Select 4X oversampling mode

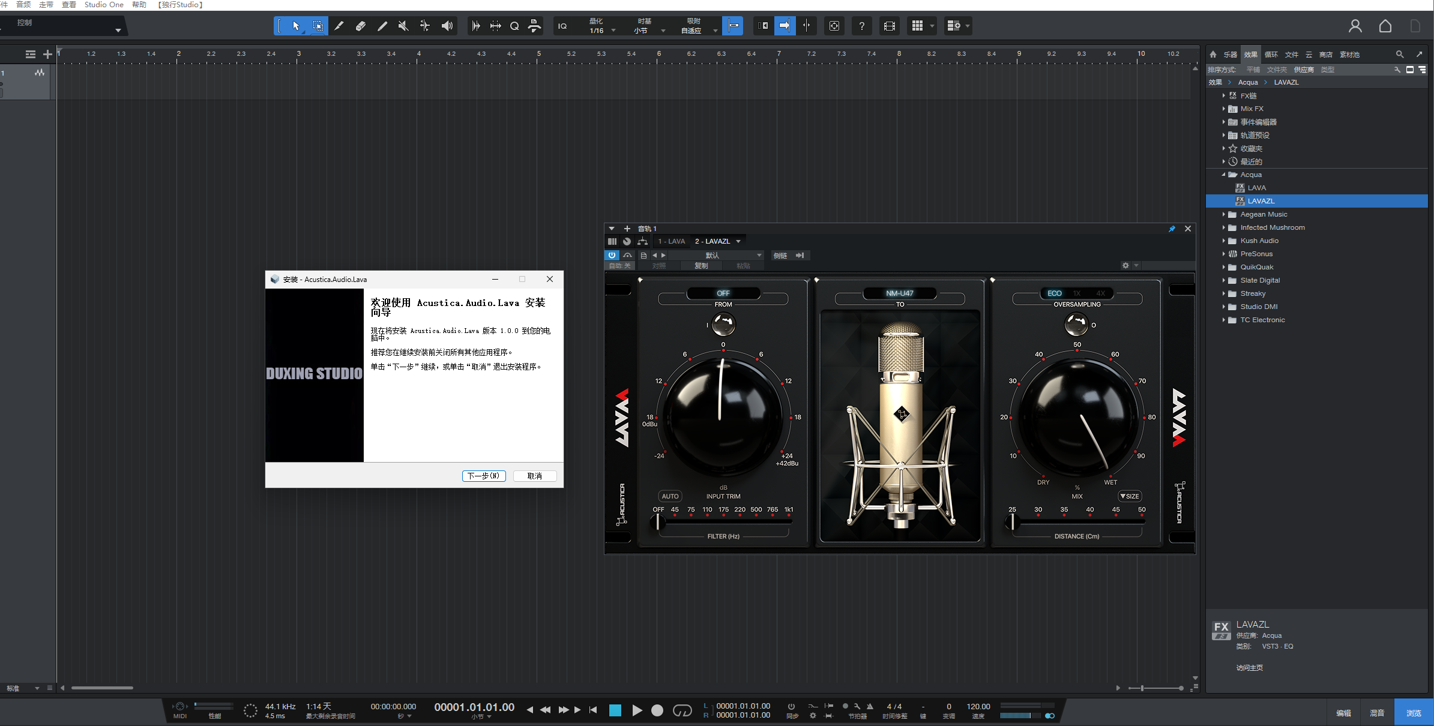pyautogui.click(x=1100, y=293)
